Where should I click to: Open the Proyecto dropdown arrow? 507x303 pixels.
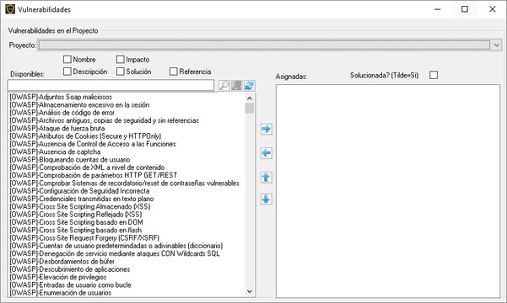click(497, 45)
